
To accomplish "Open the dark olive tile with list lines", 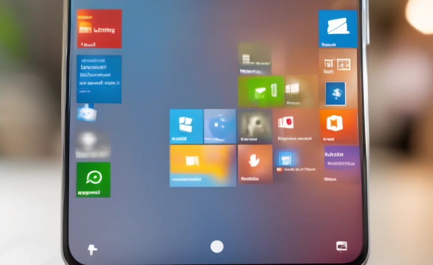I will pos(254,59).
